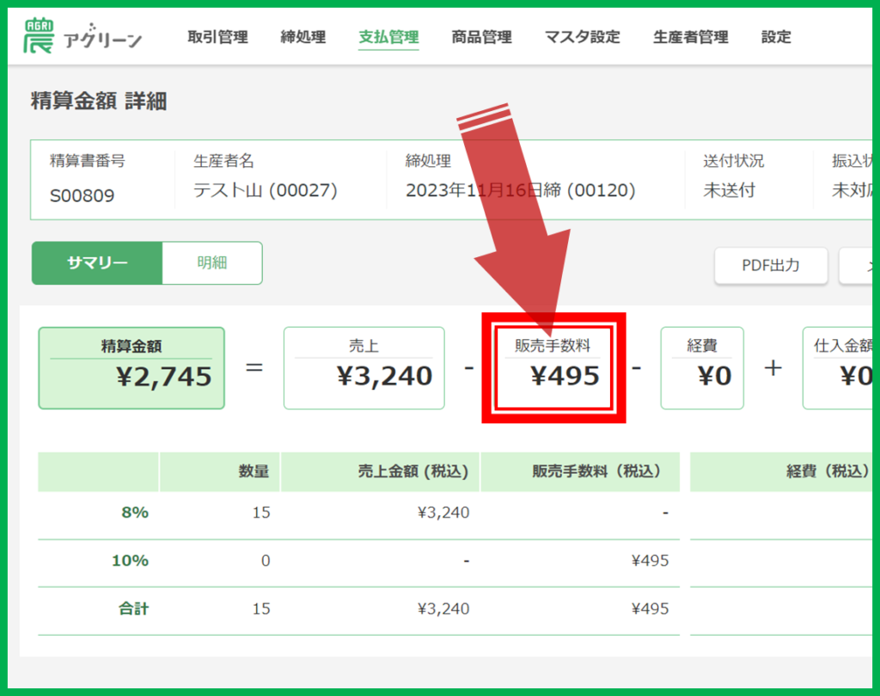The height and width of the screenshot is (696, 880).
Task: Click the 未送付 status under 送付状況
Action: point(729,190)
